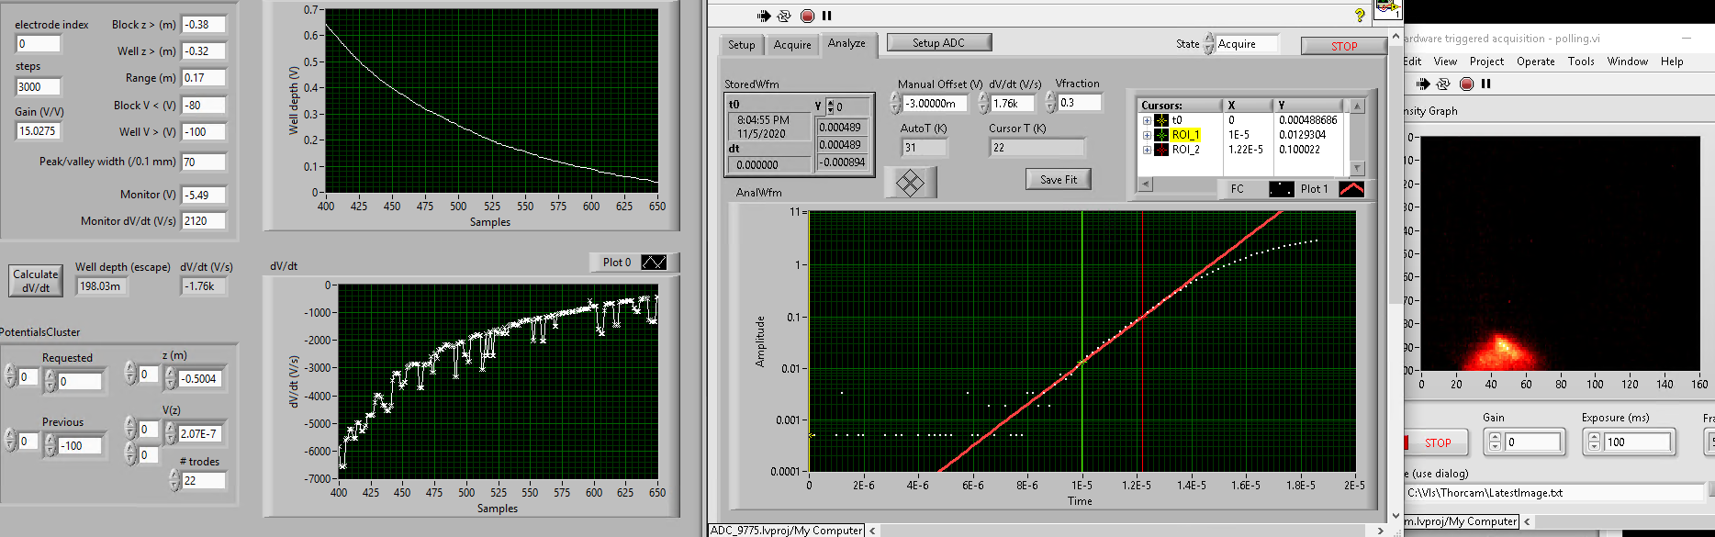Viewport: 1715px width, 537px height.
Task: Click Run Continuously in polling.vi toolbar
Action: tap(1443, 84)
